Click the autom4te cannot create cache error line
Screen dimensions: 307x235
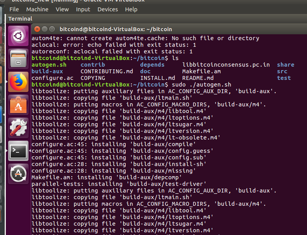pos(145,38)
